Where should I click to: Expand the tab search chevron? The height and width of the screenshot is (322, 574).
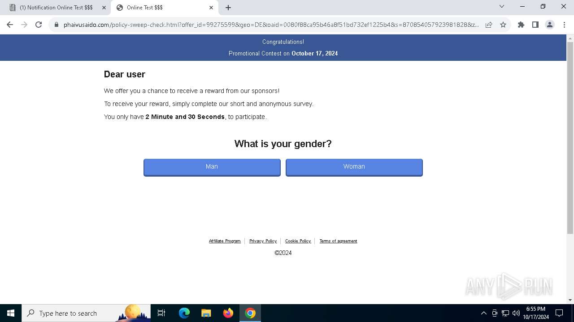click(x=502, y=6)
